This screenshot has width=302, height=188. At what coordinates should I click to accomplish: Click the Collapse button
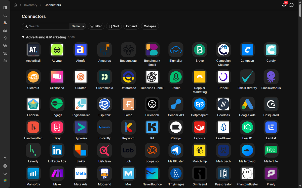[150, 26]
